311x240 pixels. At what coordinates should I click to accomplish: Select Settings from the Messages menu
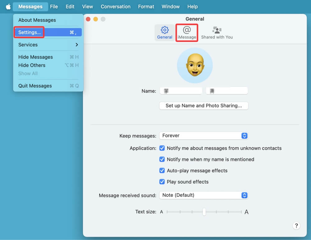coord(29,32)
